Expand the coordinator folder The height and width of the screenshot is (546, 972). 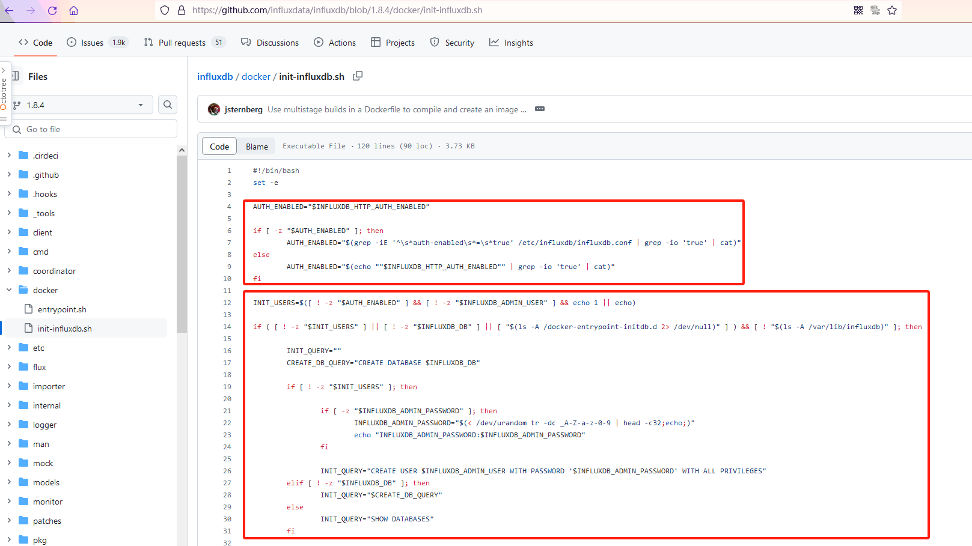[9, 270]
